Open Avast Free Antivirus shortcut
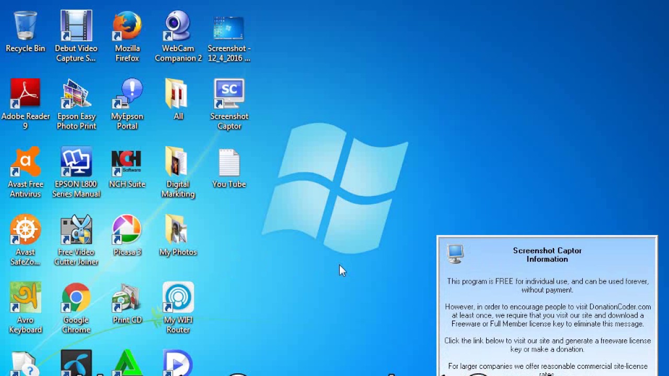669x376 pixels. click(x=25, y=172)
